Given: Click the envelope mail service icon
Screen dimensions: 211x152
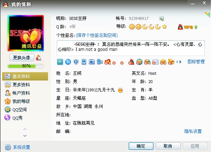Looking at the screenshot, I should [x=155, y=62].
